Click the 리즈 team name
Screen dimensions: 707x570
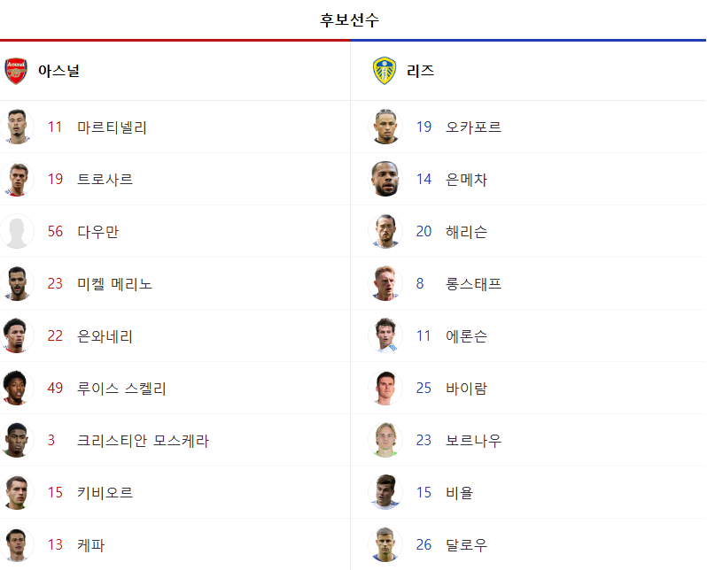[420, 71]
